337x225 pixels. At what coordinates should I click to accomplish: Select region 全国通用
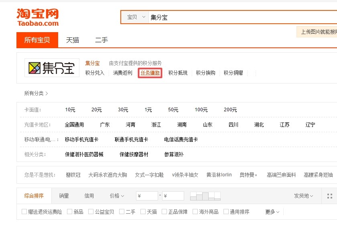74,125
